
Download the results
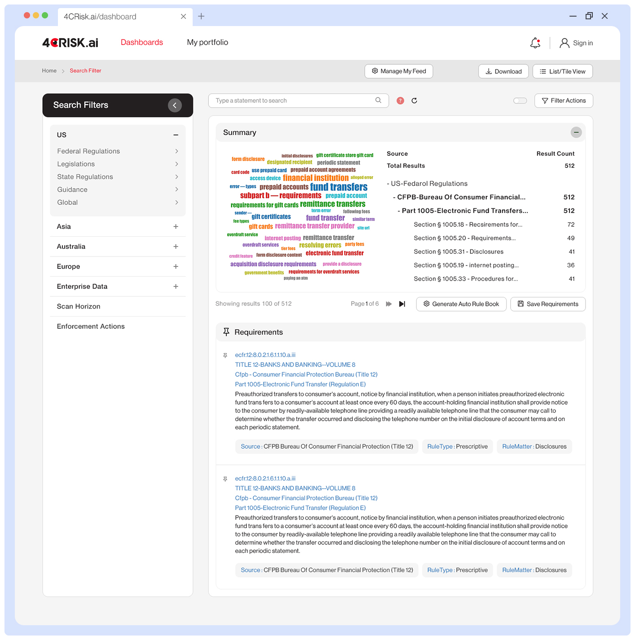pyautogui.click(x=503, y=71)
